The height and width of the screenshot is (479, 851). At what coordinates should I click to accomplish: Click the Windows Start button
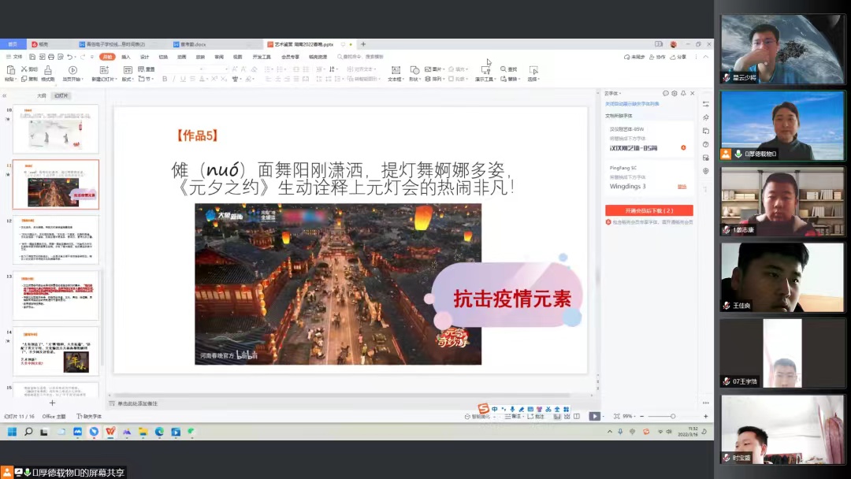click(12, 432)
